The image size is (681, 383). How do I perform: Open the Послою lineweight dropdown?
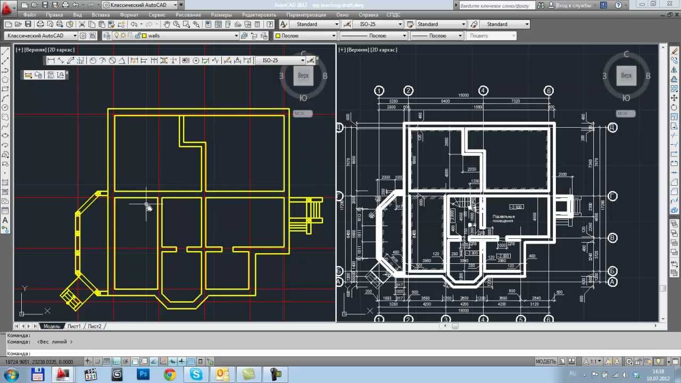[437, 36]
